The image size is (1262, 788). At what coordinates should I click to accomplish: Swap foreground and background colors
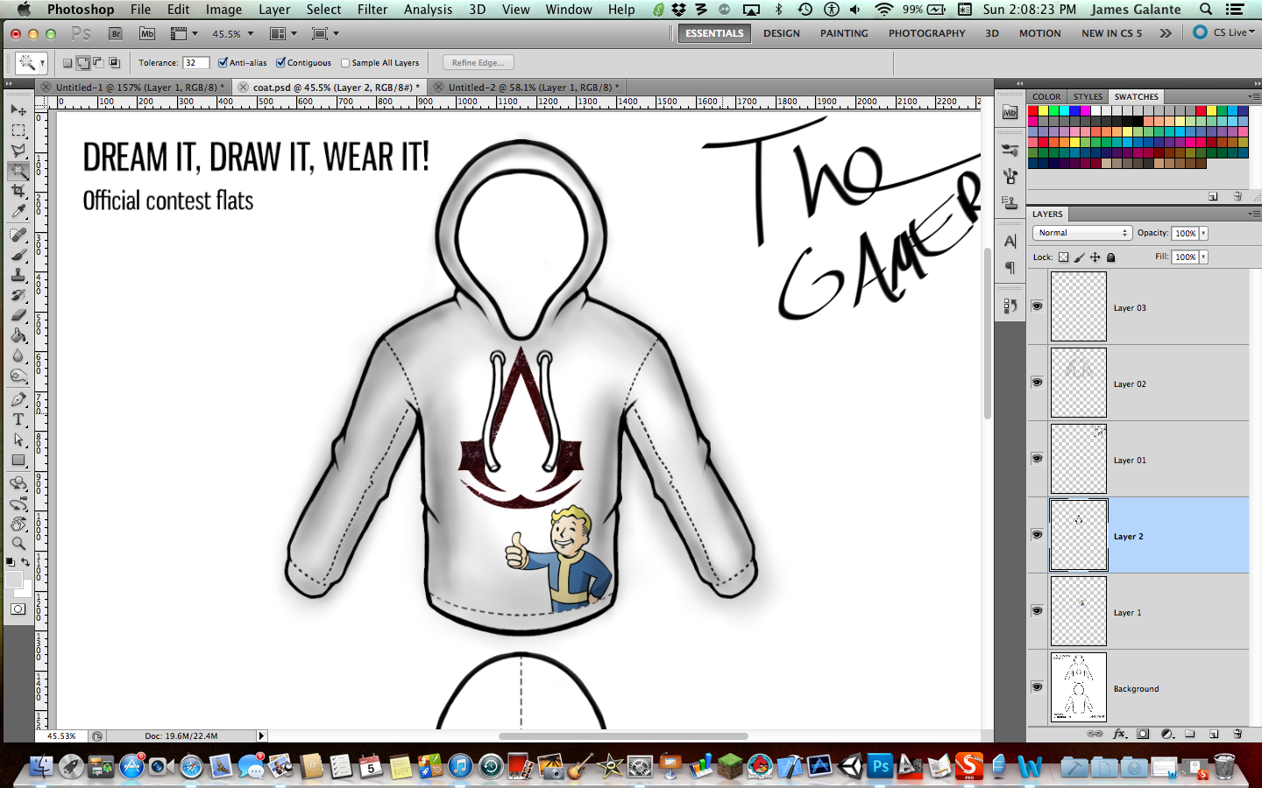(25, 561)
